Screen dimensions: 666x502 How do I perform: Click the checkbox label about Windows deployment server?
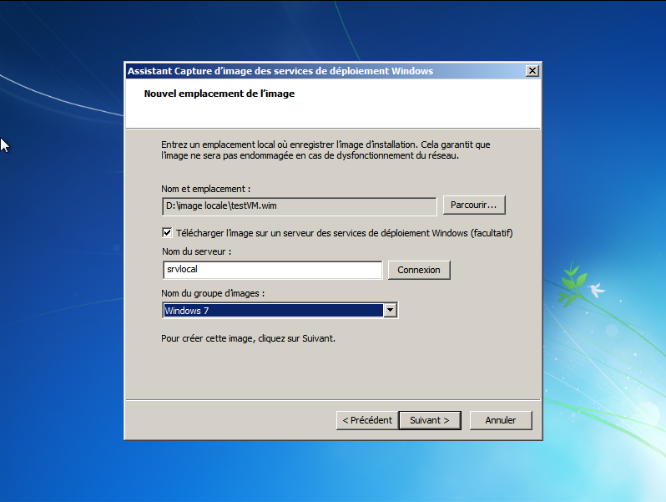tap(345, 233)
